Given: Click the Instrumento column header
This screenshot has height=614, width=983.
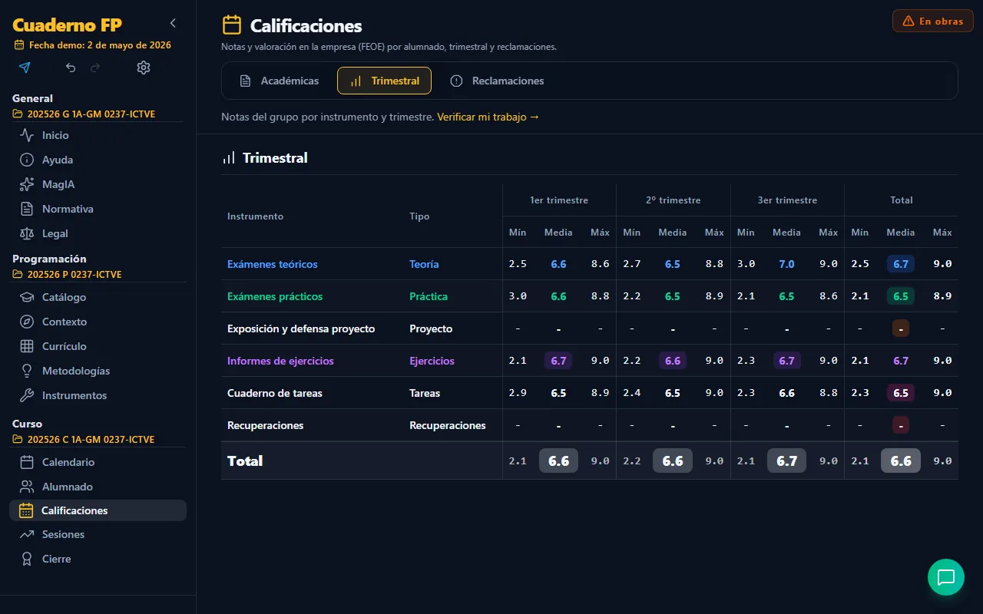Looking at the screenshot, I should (x=256, y=216).
